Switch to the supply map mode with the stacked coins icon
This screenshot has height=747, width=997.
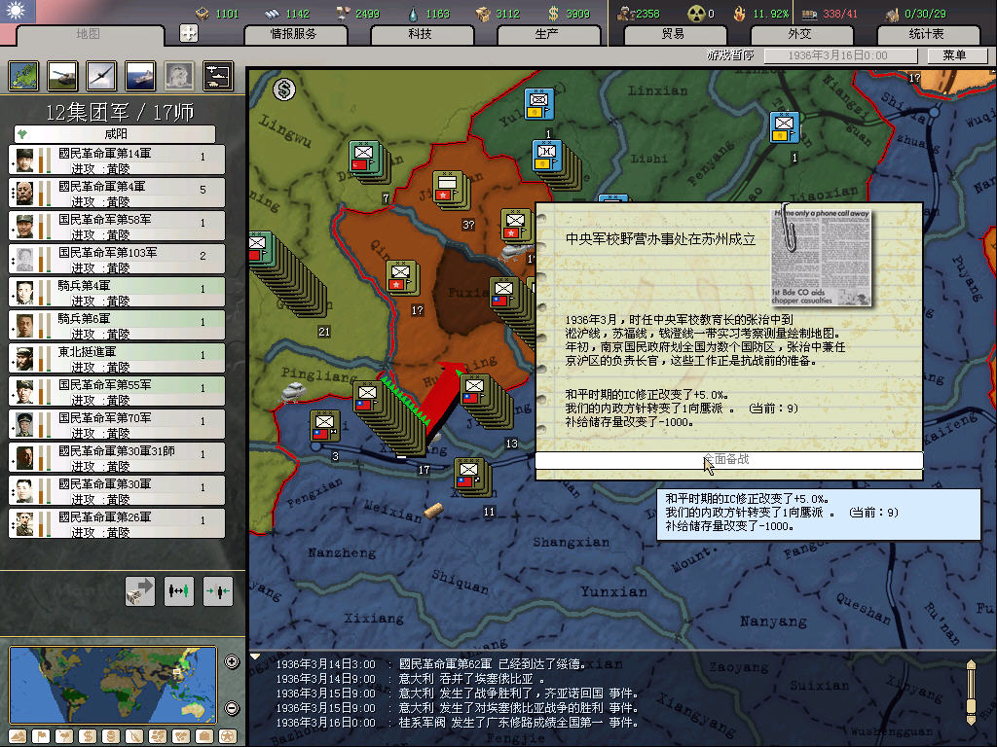(x=111, y=736)
